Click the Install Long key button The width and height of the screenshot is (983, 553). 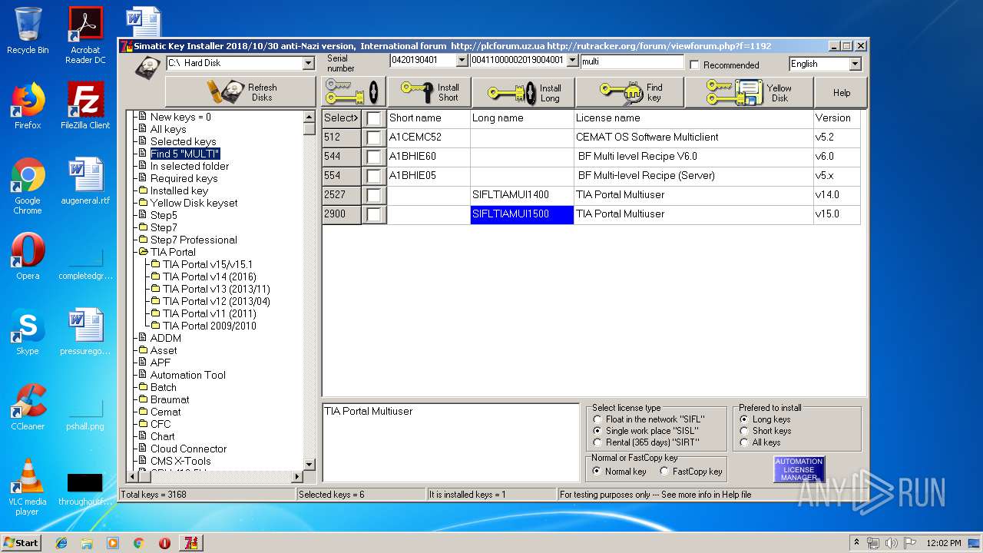pos(523,92)
